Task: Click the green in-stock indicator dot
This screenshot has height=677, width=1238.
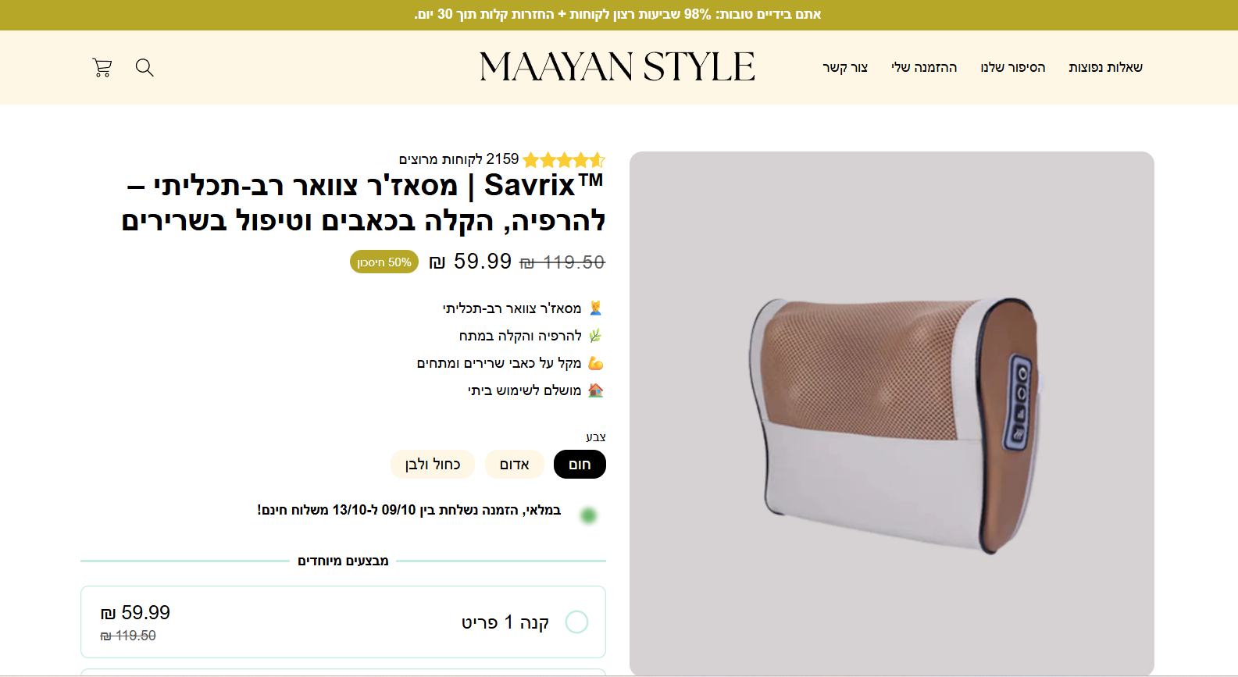Action: click(x=589, y=515)
